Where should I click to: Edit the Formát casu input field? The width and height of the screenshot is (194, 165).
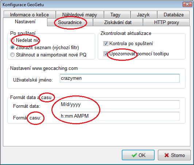[120, 116]
